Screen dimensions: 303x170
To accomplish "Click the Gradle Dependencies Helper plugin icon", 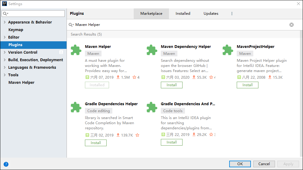I will click(x=76, y=107).
